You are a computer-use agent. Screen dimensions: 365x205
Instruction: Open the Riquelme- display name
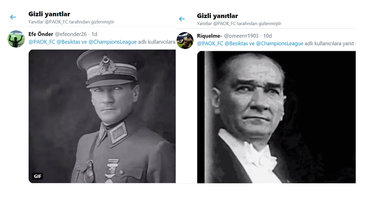click(210, 36)
